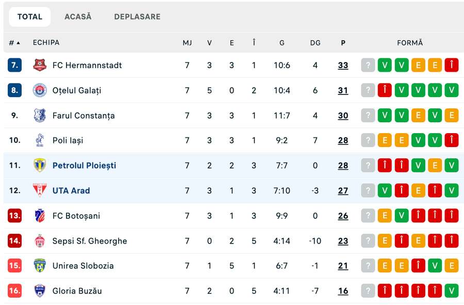Click the Petrolul Ploiești team crest
The image size is (464, 305).
(x=40, y=165)
